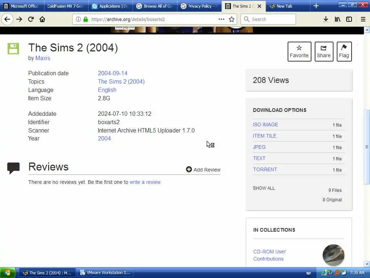The width and height of the screenshot is (370, 278).
Task: Open the 2004-09-14 publication date link
Action: pos(113,73)
